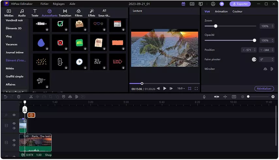The height and width of the screenshot is (160, 279).
Task: Adjust Opacité 100% stepper arrows
Action: (272, 40)
